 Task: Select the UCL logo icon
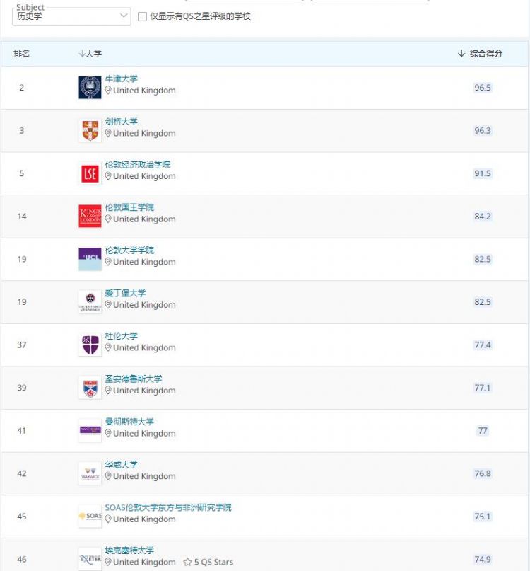pyautogui.click(x=89, y=258)
